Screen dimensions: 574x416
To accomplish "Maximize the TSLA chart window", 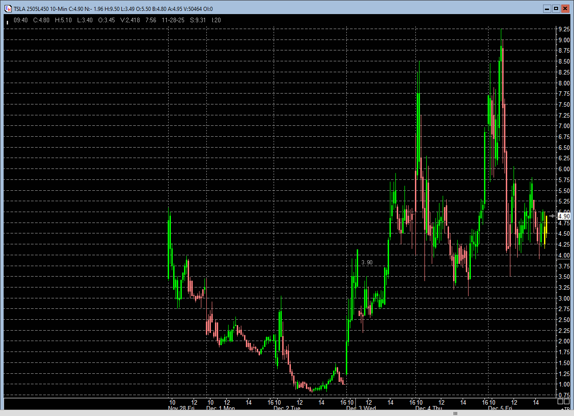I will pos(555,9).
